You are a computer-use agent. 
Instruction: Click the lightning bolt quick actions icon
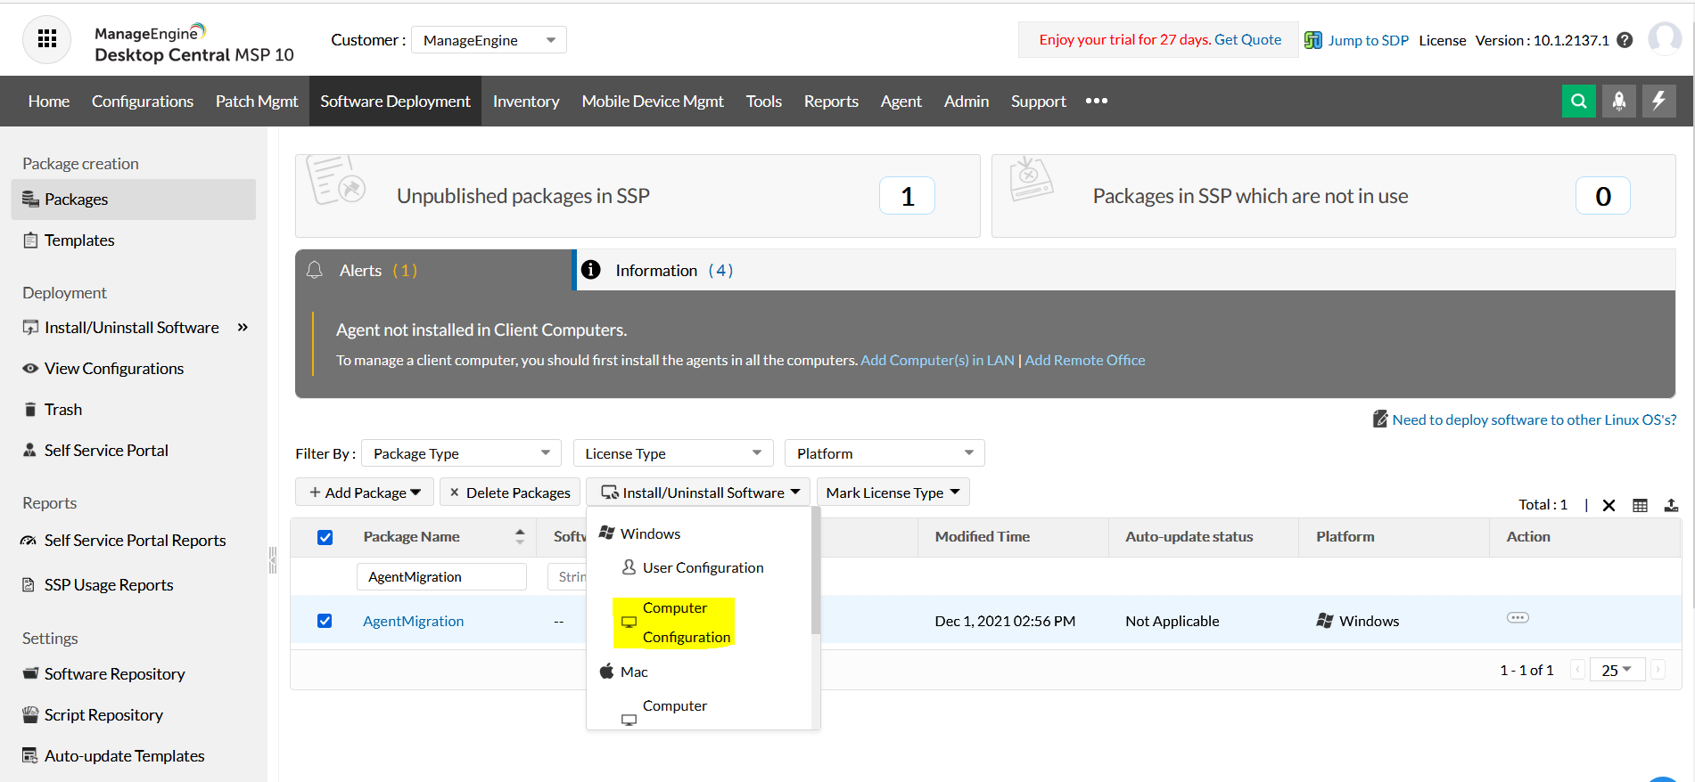pyautogui.click(x=1658, y=101)
